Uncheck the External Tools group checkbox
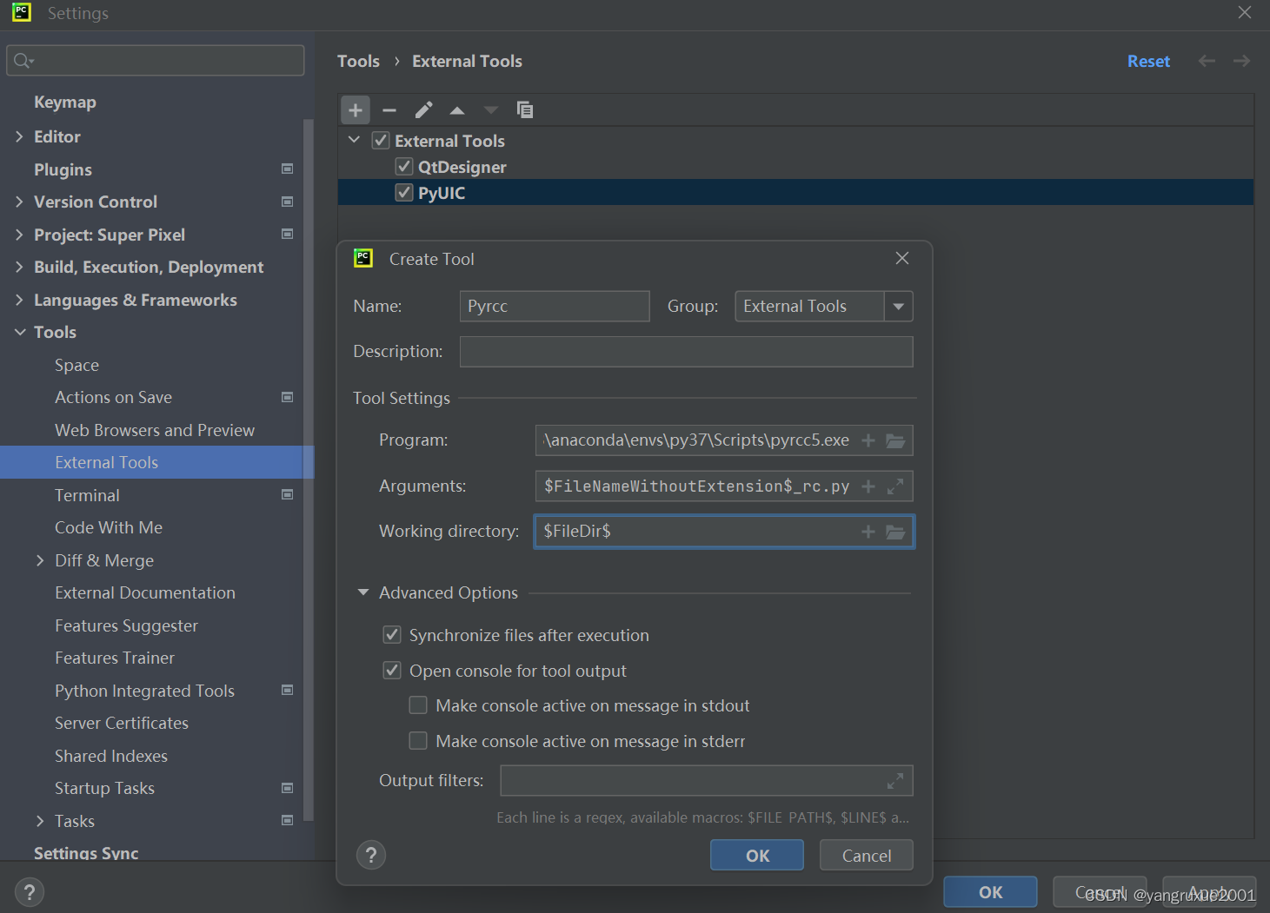 tap(381, 140)
